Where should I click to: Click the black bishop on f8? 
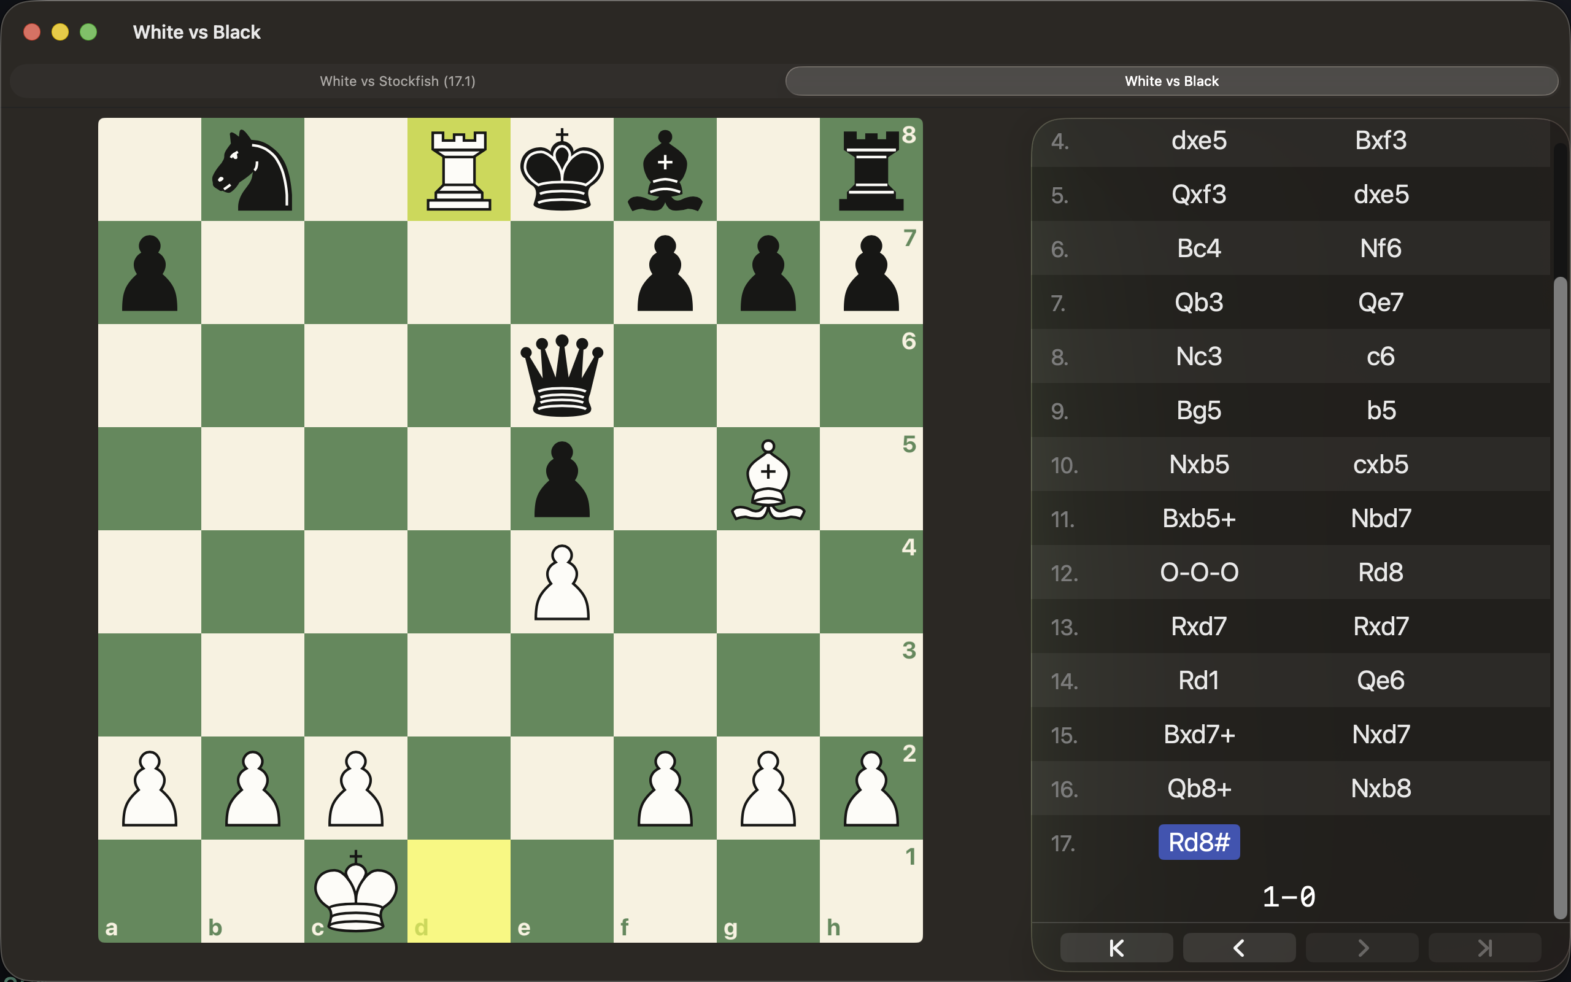pyautogui.click(x=665, y=169)
